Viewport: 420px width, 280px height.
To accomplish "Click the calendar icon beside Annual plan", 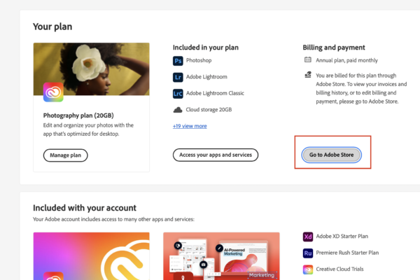I will 308,59.
